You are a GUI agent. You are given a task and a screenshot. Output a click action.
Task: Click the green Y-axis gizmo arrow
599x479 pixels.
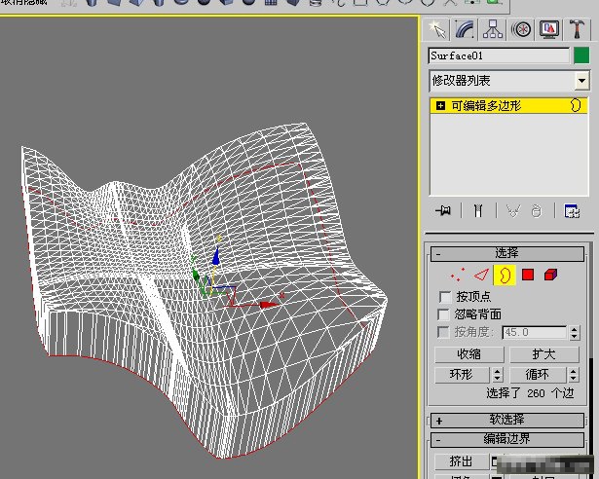196,275
